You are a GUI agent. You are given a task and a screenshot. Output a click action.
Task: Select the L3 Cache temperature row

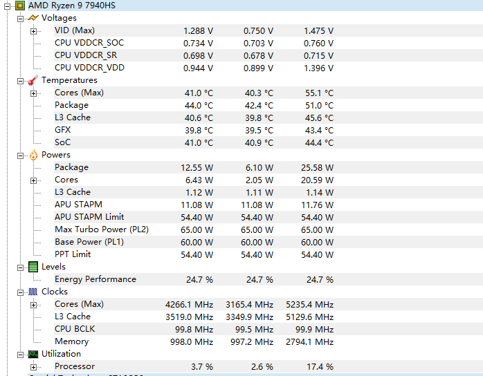tap(73, 117)
